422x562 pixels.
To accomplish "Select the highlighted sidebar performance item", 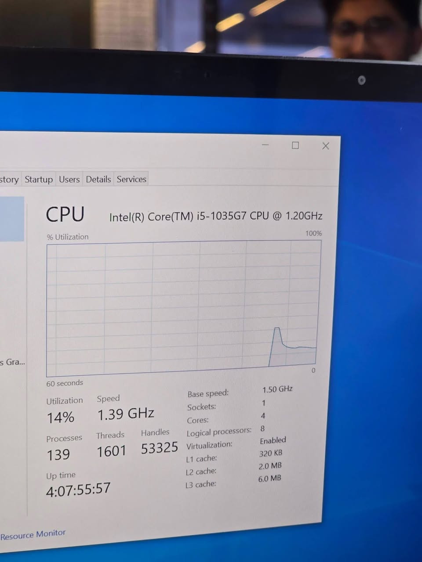I will tap(12, 219).
